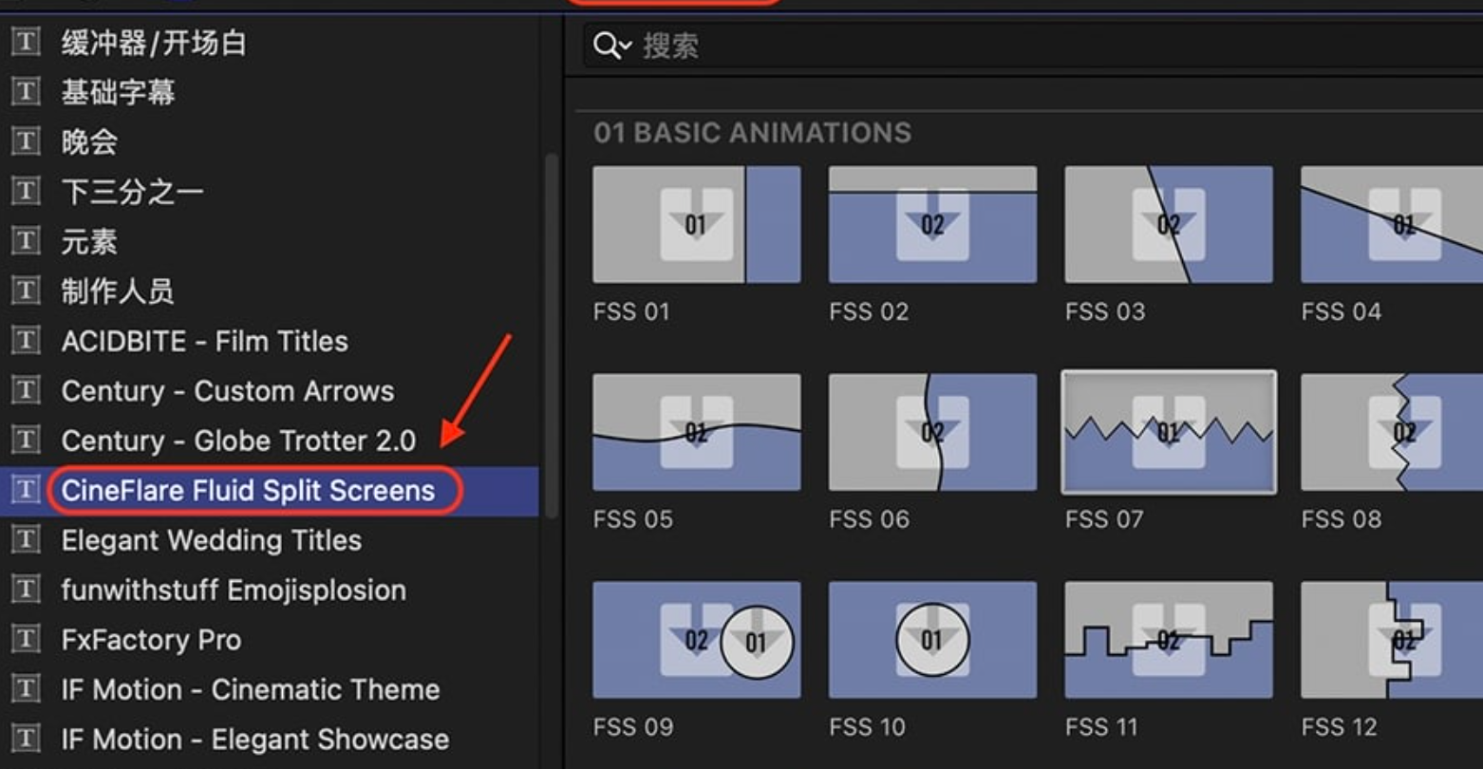The height and width of the screenshot is (769, 1483).
Task: Click the T icon beside funwithstuff Emojisplosion
Action: point(26,591)
